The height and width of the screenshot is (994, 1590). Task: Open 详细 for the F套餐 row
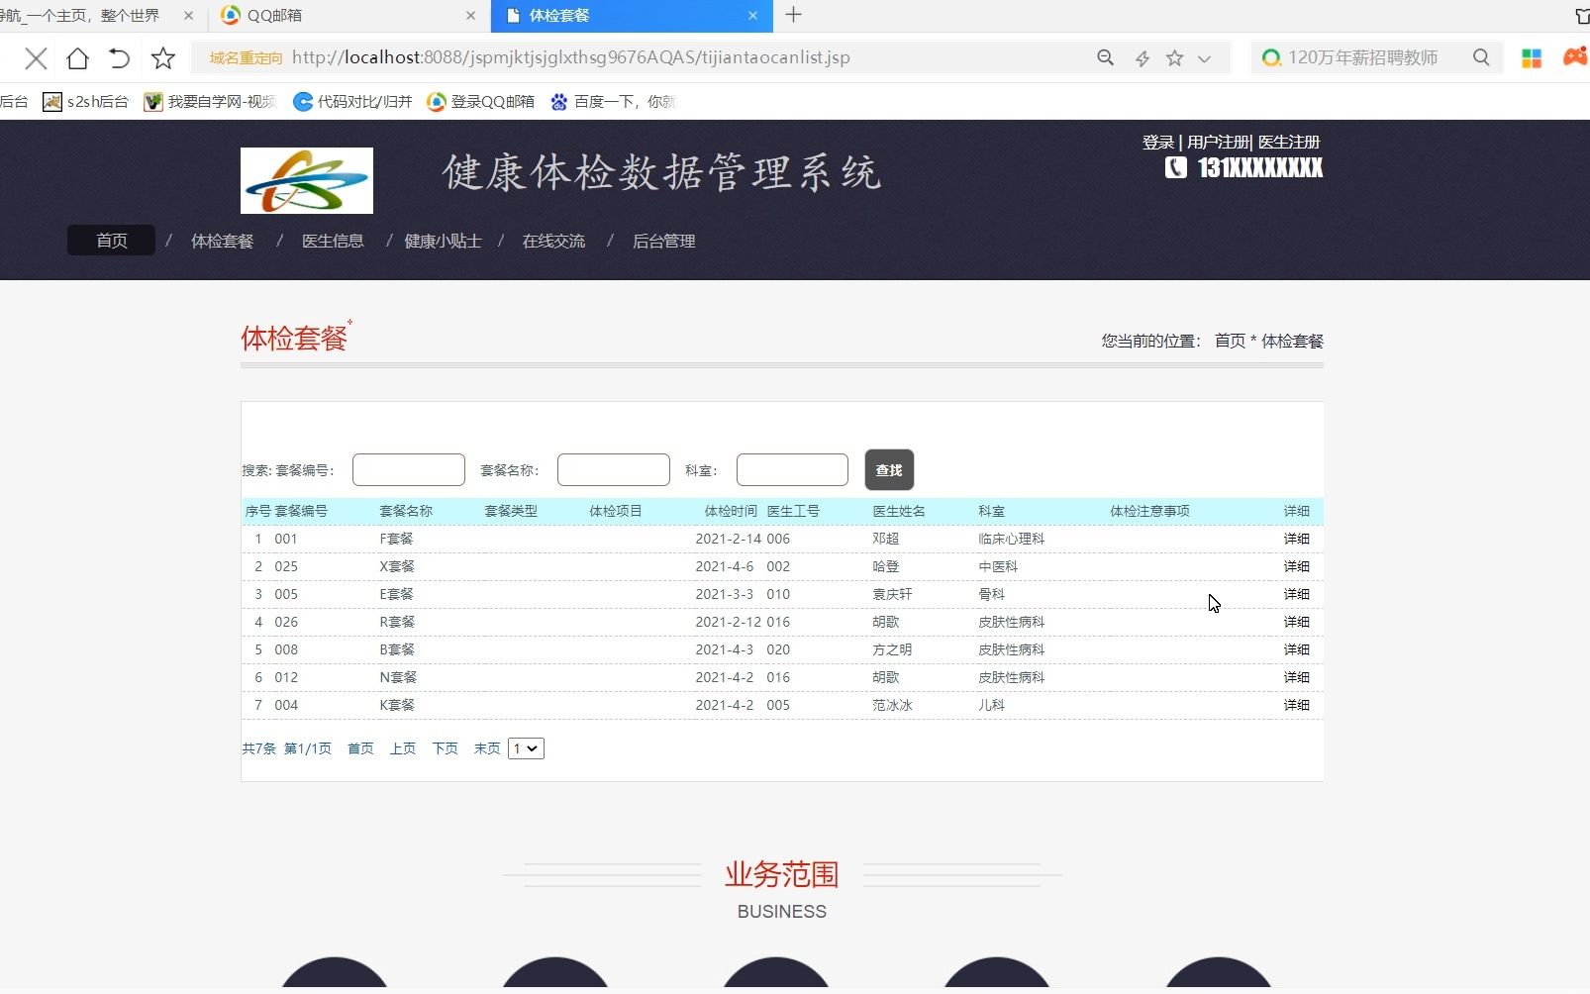click(x=1296, y=539)
